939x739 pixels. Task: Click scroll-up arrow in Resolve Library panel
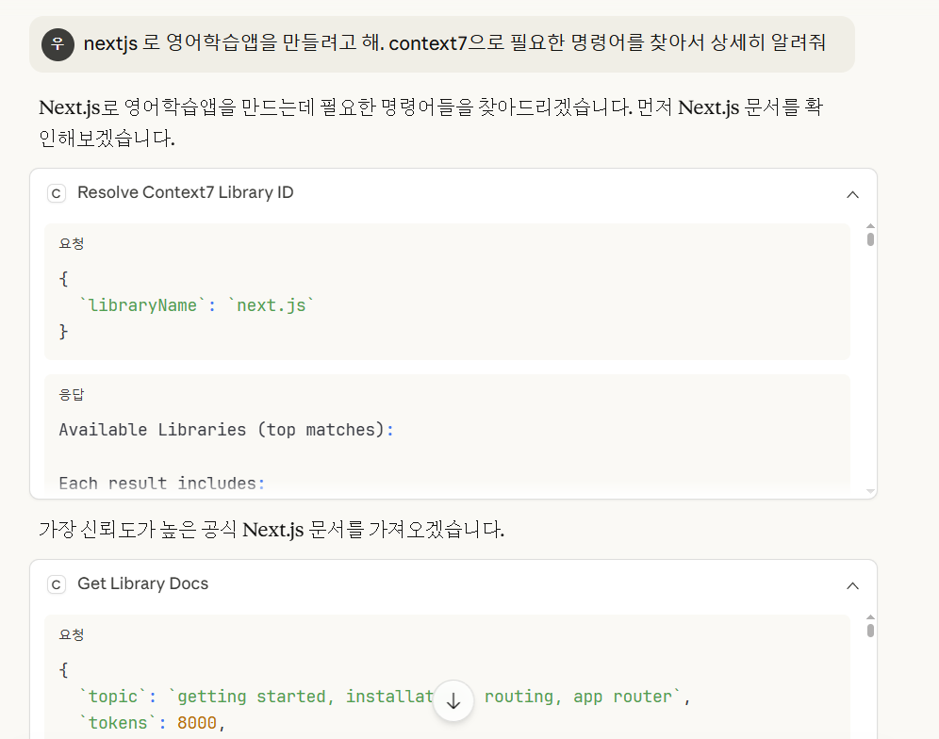[870, 226]
